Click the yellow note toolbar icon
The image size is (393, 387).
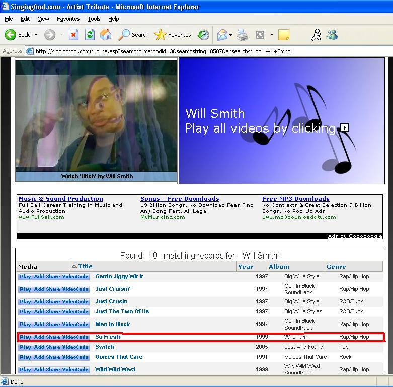(x=284, y=35)
